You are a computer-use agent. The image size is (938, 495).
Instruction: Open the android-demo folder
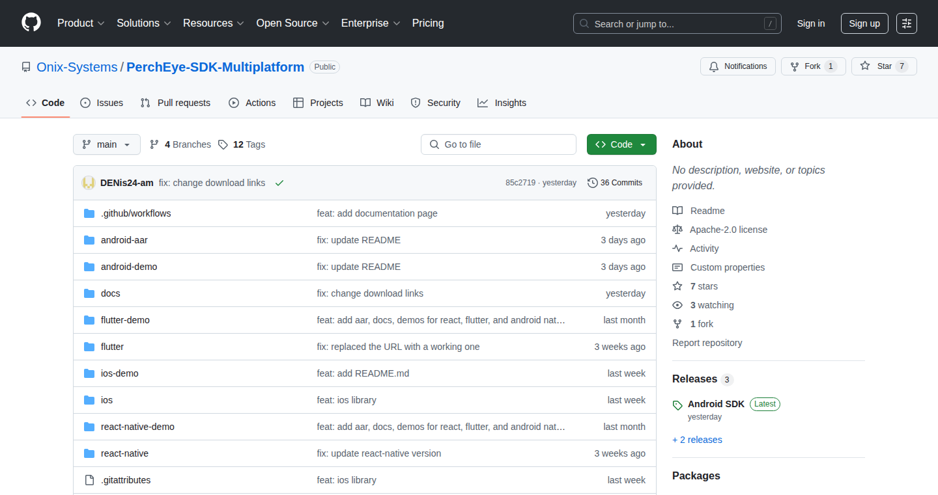(x=129, y=267)
